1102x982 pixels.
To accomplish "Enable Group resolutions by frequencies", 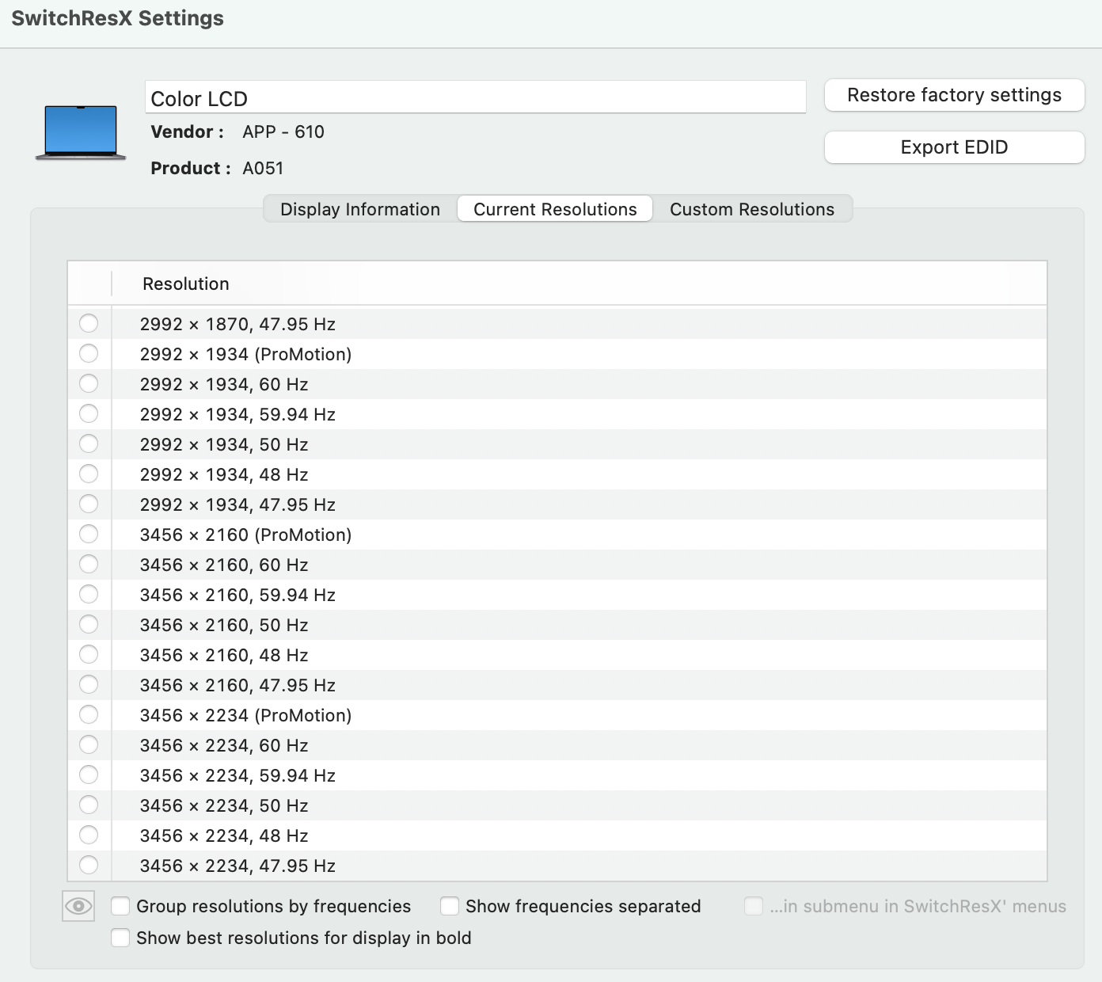I will click(x=121, y=906).
